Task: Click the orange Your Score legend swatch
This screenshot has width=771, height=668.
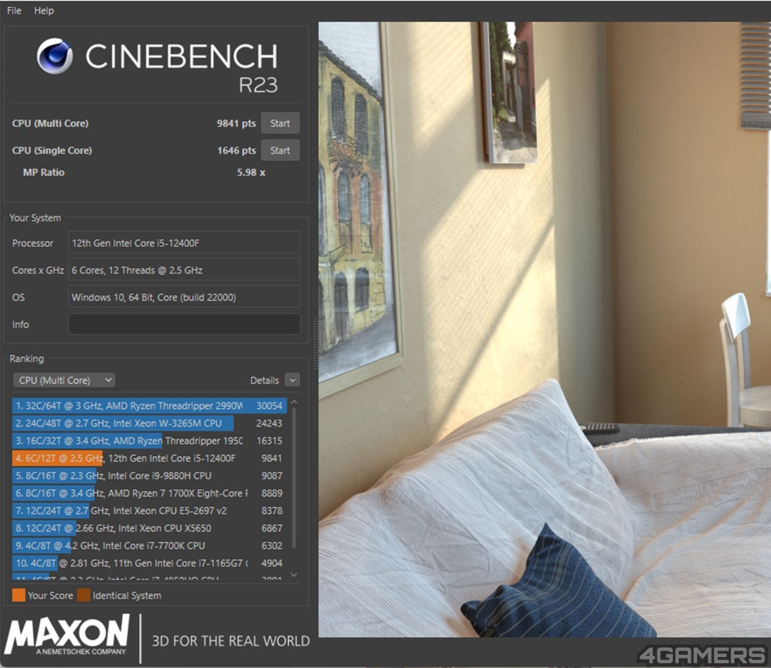Action: click(19, 595)
